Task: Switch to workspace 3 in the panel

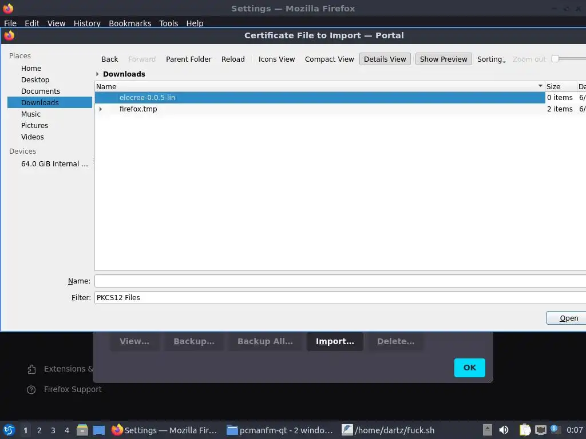Action: point(53,430)
